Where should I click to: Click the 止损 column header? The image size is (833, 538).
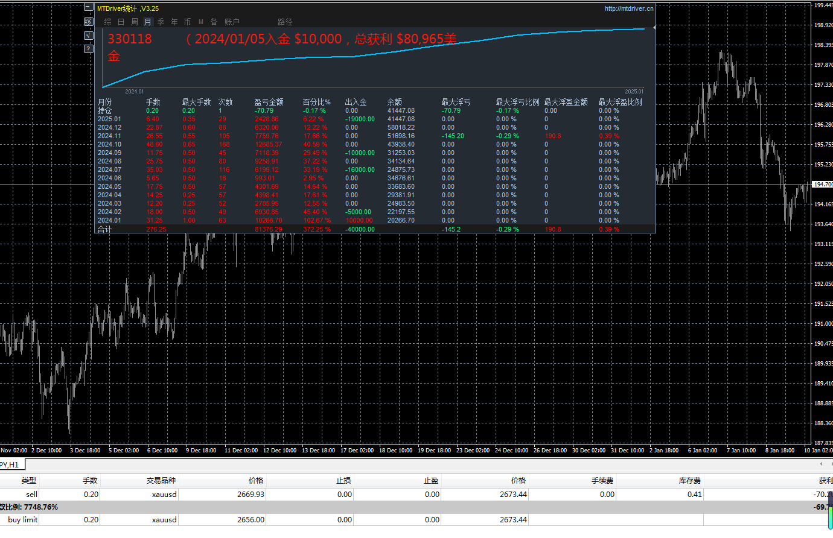click(x=343, y=481)
